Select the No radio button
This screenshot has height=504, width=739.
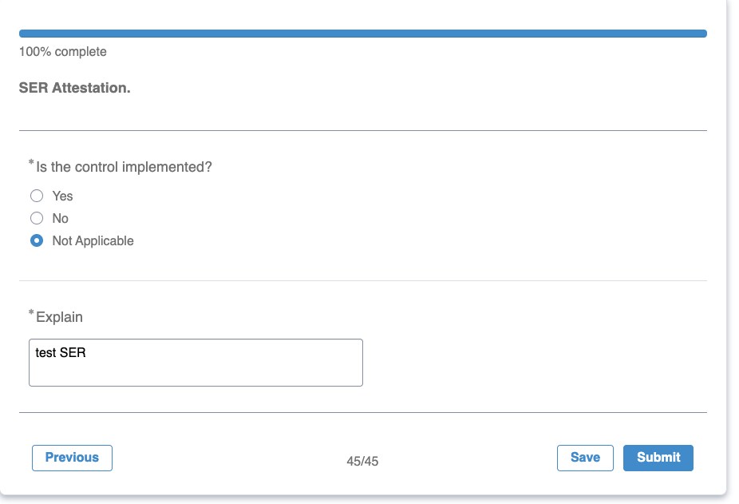(37, 218)
